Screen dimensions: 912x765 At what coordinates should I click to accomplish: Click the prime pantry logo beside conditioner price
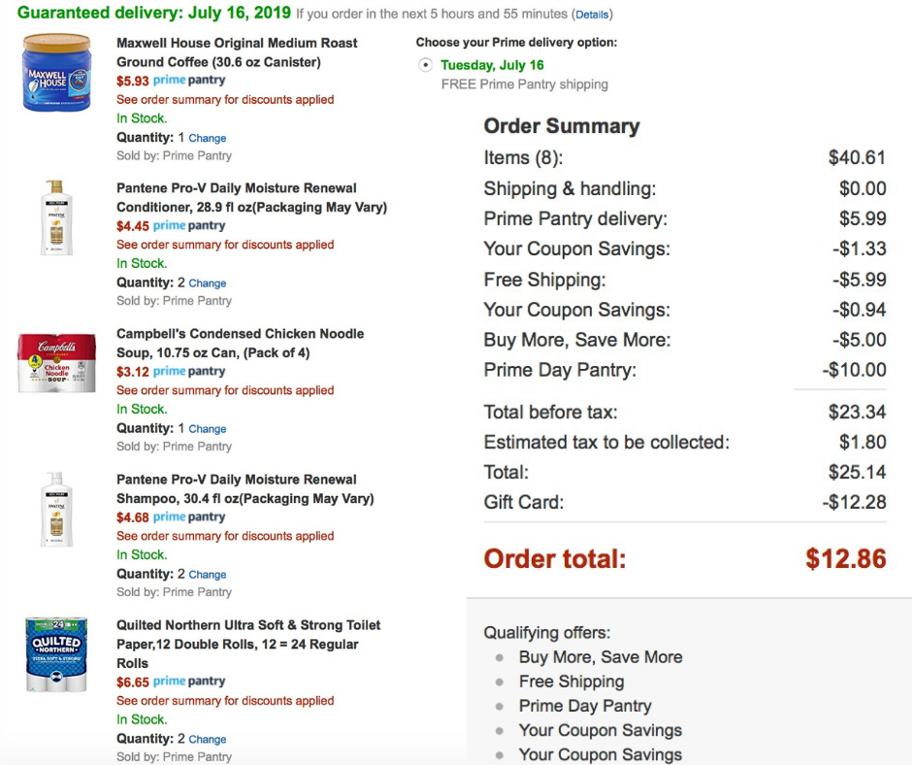click(189, 226)
